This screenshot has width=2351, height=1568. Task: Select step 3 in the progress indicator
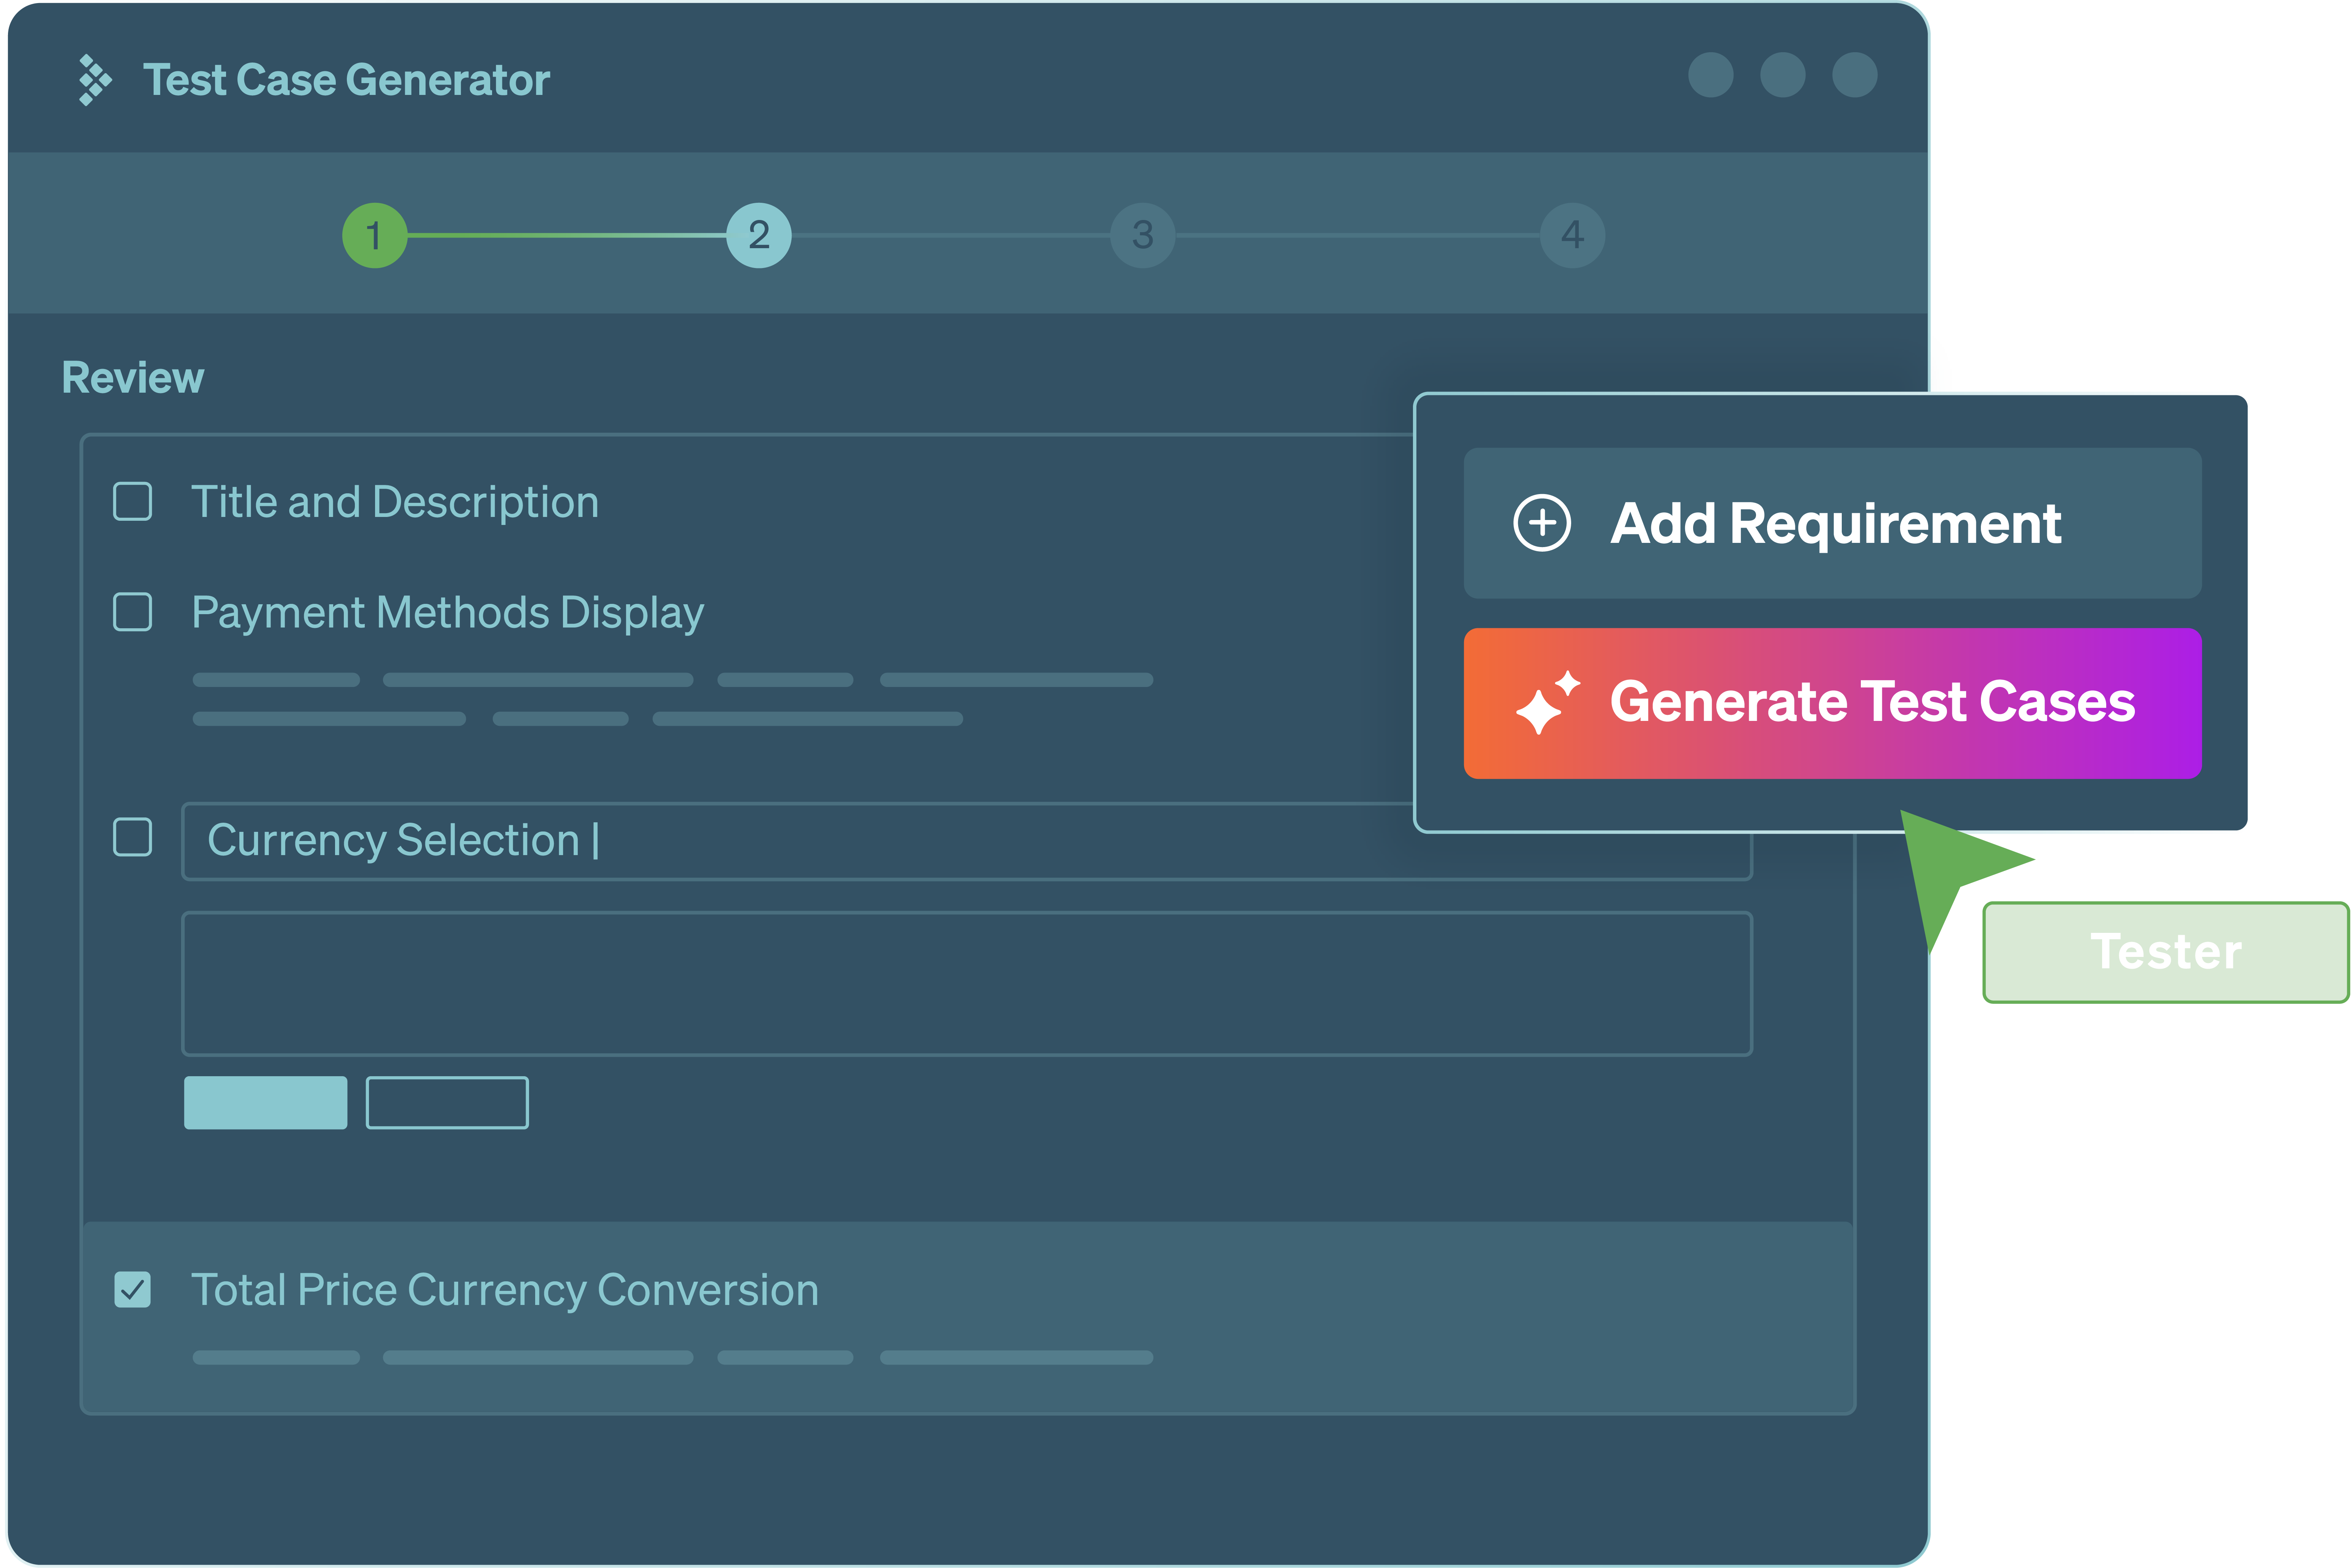[x=1142, y=234]
